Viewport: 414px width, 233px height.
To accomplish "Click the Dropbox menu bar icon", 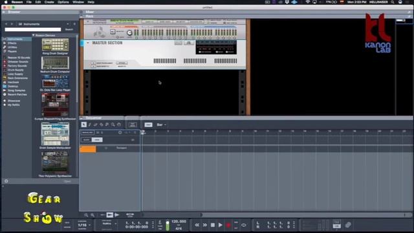I will click(287, 2).
